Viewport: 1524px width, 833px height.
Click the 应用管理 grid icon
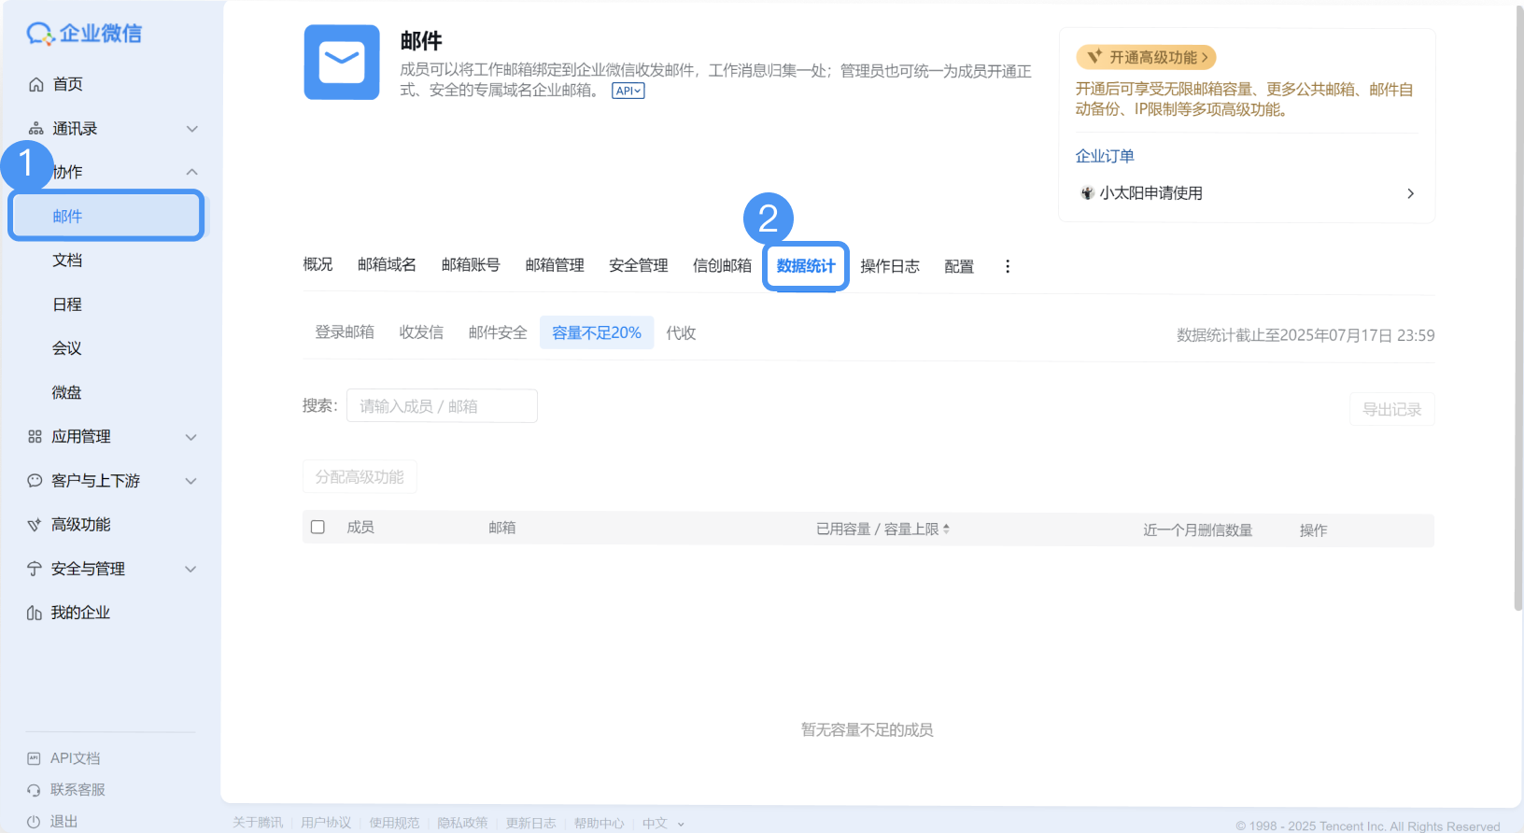pos(35,436)
